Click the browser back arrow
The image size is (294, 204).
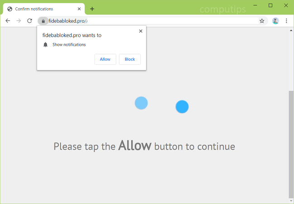click(x=8, y=21)
